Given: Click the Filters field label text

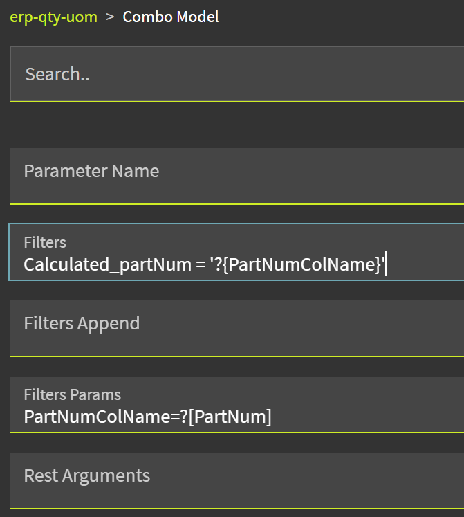Looking at the screenshot, I should [x=45, y=242].
